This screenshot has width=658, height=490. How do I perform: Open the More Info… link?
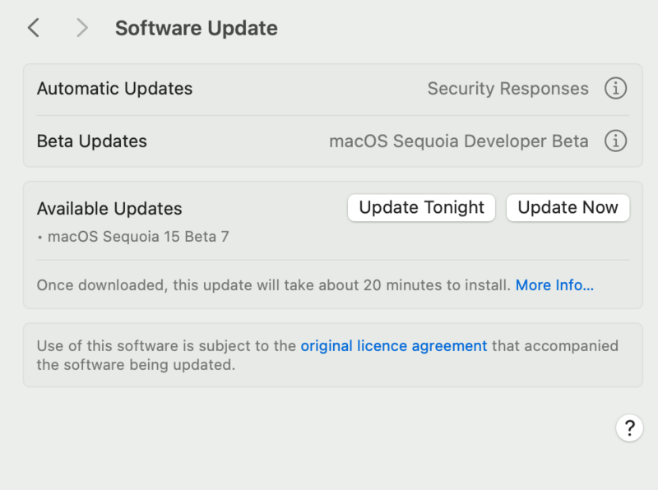pos(554,285)
